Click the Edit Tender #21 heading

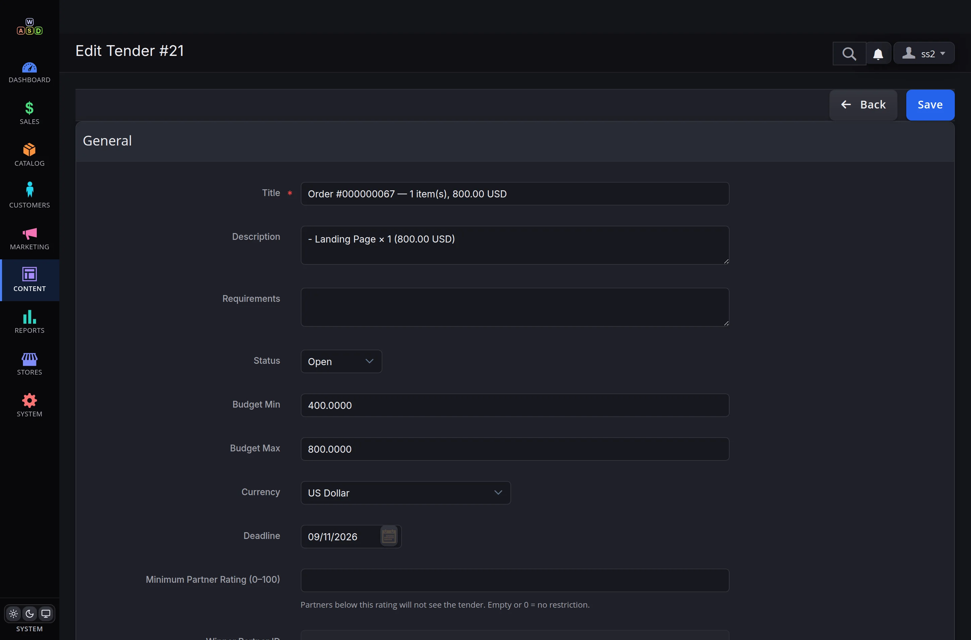click(x=129, y=51)
